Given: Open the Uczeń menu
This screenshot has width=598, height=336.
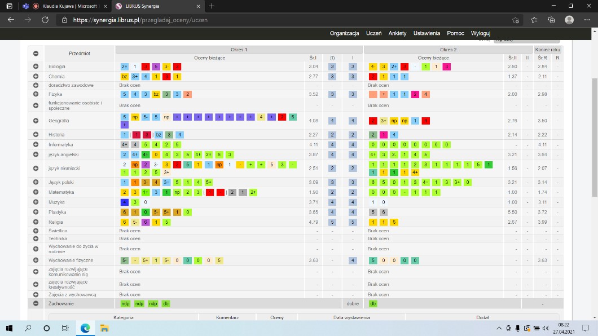Looking at the screenshot, I should (x=373, y=33).
